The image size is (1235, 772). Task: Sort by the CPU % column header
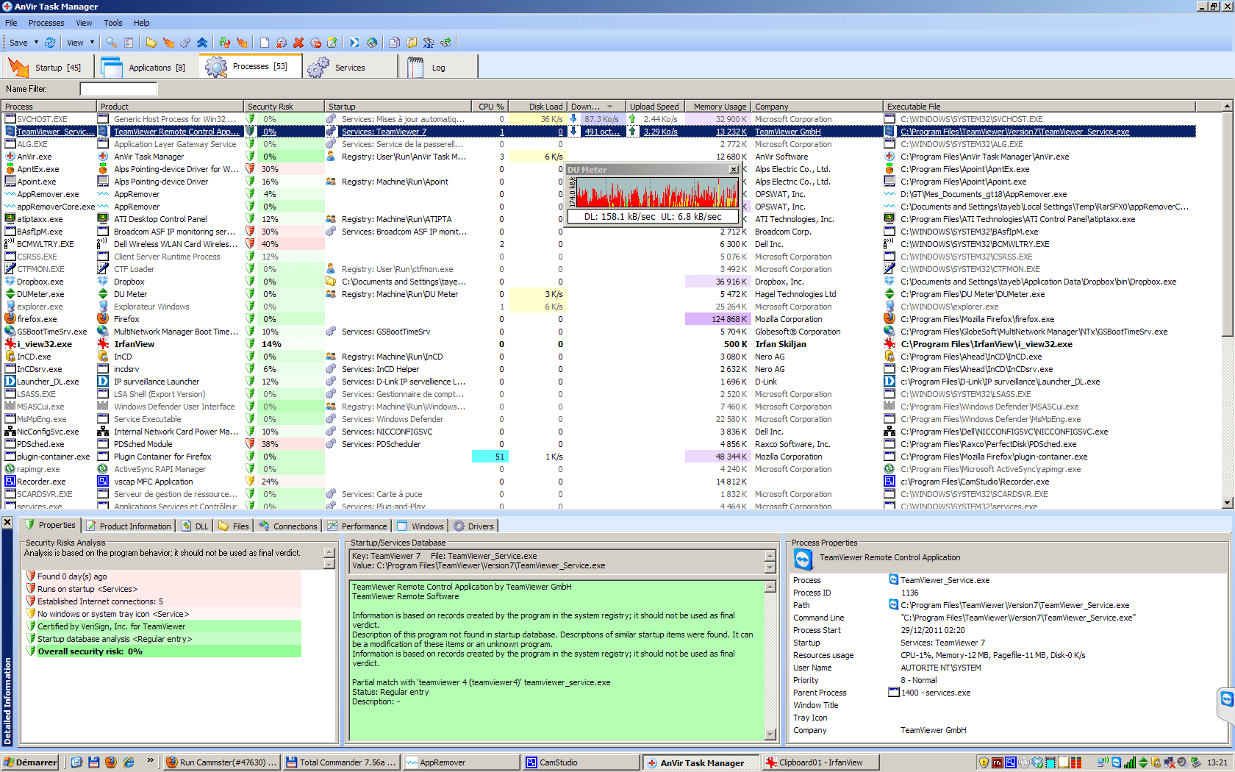tap(489, 107)
